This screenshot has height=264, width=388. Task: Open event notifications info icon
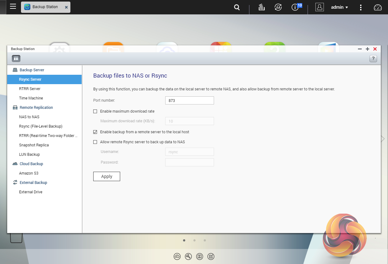295,7
